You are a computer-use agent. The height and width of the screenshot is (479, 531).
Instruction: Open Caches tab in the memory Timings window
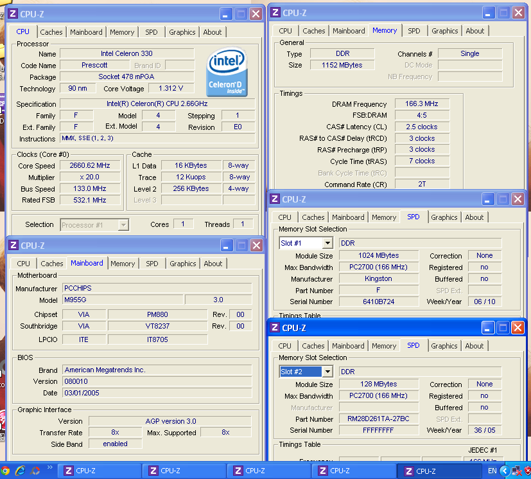click(313, 31)
